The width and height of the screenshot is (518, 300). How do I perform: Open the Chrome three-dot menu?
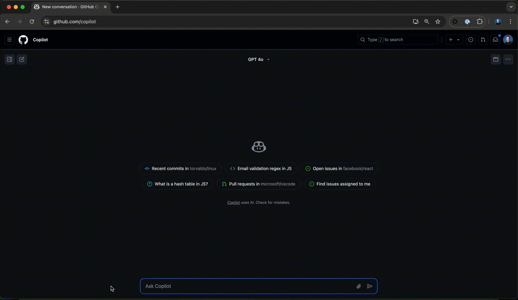pyautogui.click(x=510, y=21)
